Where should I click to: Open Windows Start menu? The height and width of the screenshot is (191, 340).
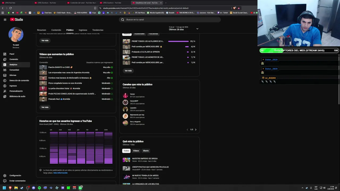[x=4, y=188]
